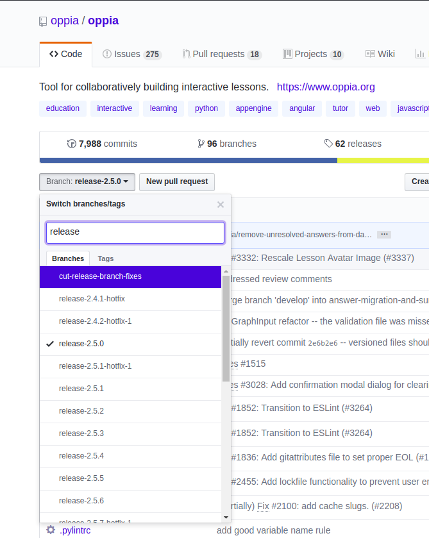Select branch release-2.5.4
Image resolution: width=429 pixels, height=538 pixels.
coord(130,456)
